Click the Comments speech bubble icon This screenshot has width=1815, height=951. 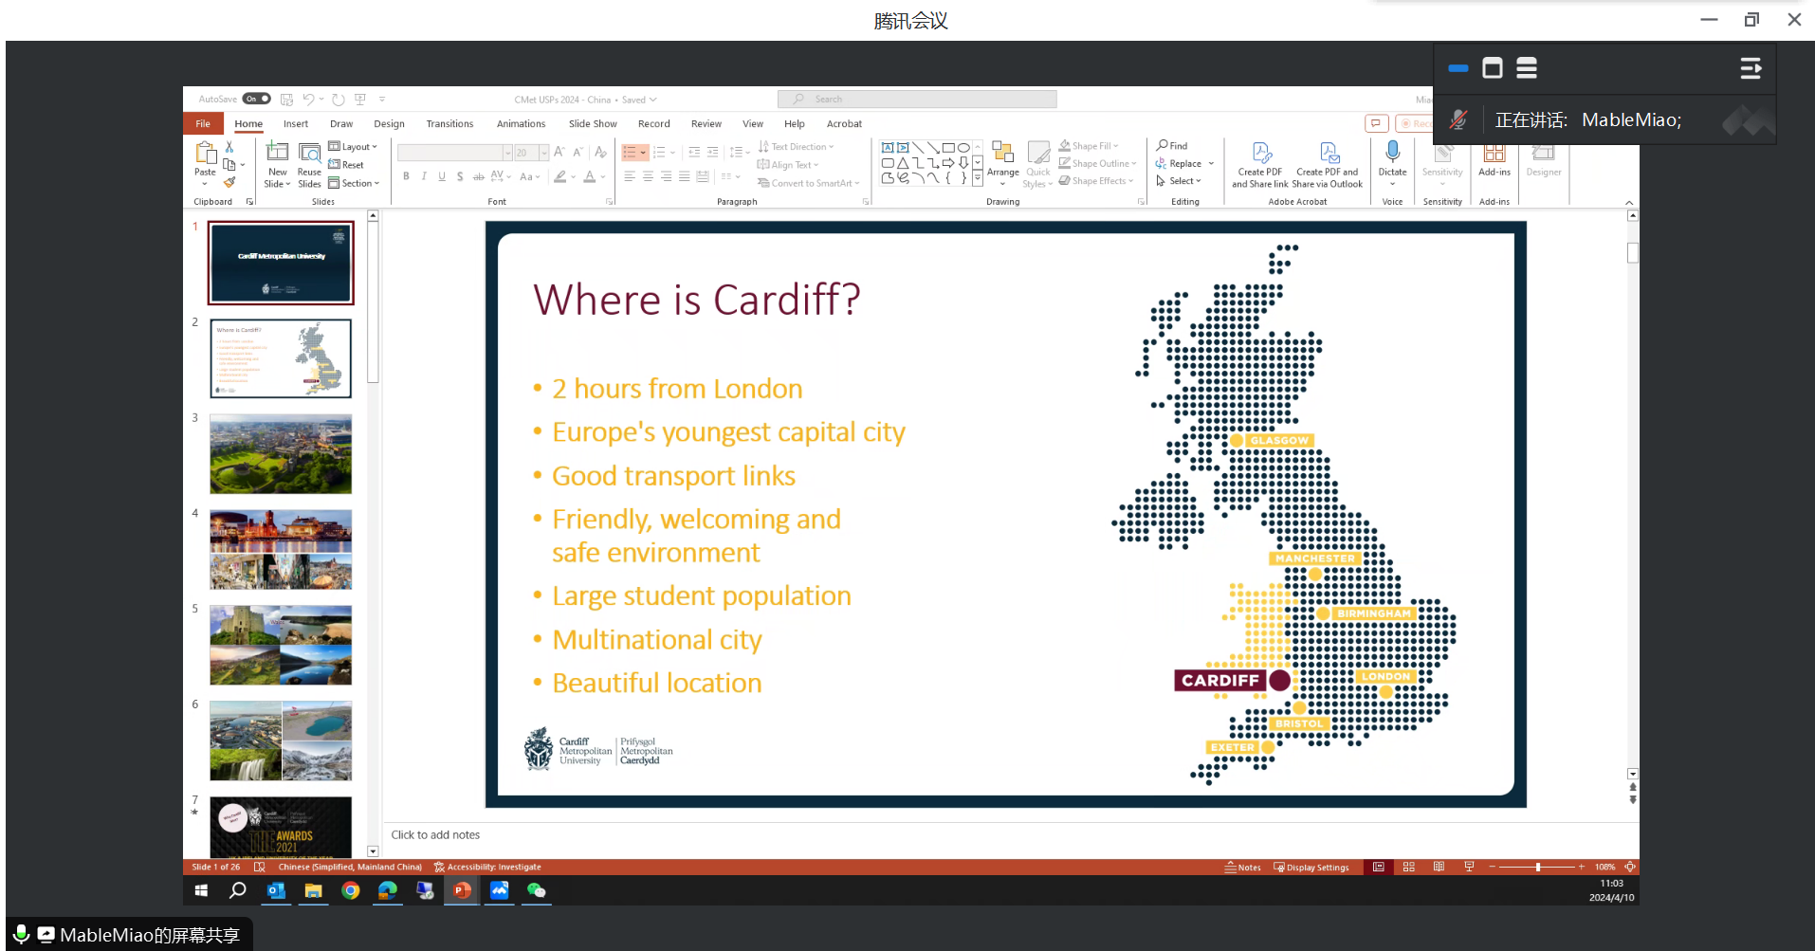click(1376, 123)
